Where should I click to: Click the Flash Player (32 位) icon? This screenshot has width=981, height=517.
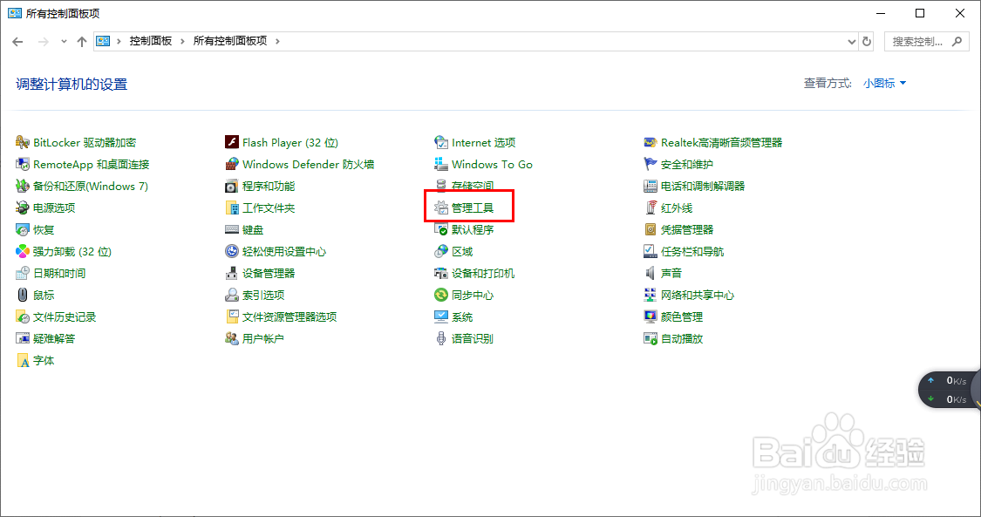[231, 142]
